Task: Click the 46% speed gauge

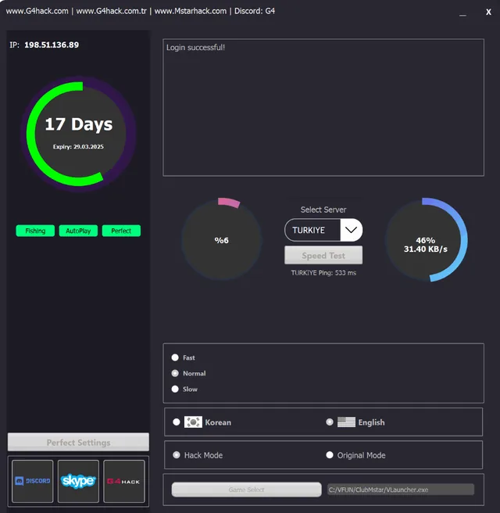Action: [x=426, y=240]
